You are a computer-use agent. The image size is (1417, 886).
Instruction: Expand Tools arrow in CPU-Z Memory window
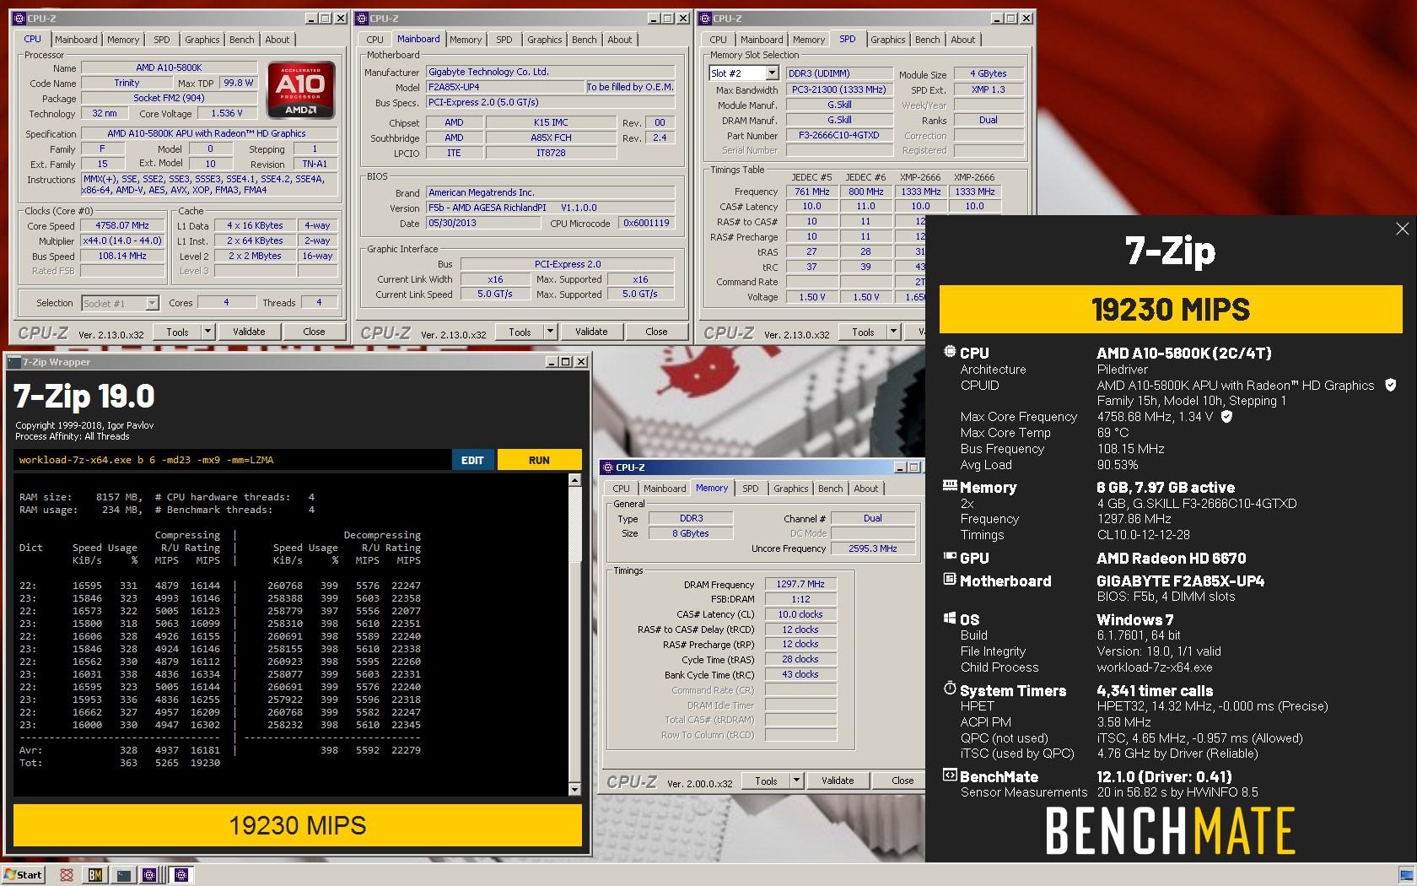tap(796, 781)
